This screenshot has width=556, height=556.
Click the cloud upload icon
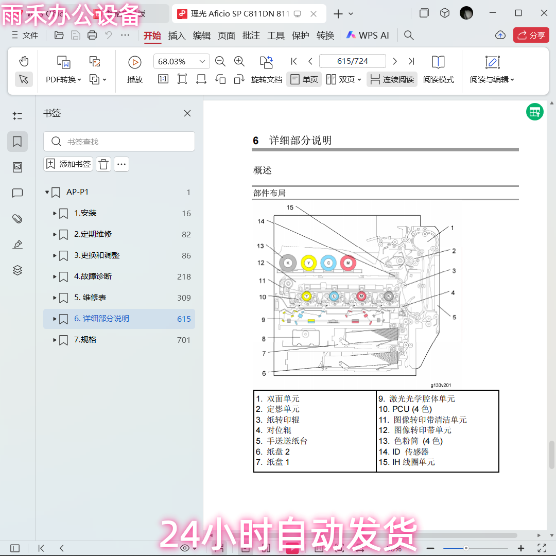click(x=500, y=35)
